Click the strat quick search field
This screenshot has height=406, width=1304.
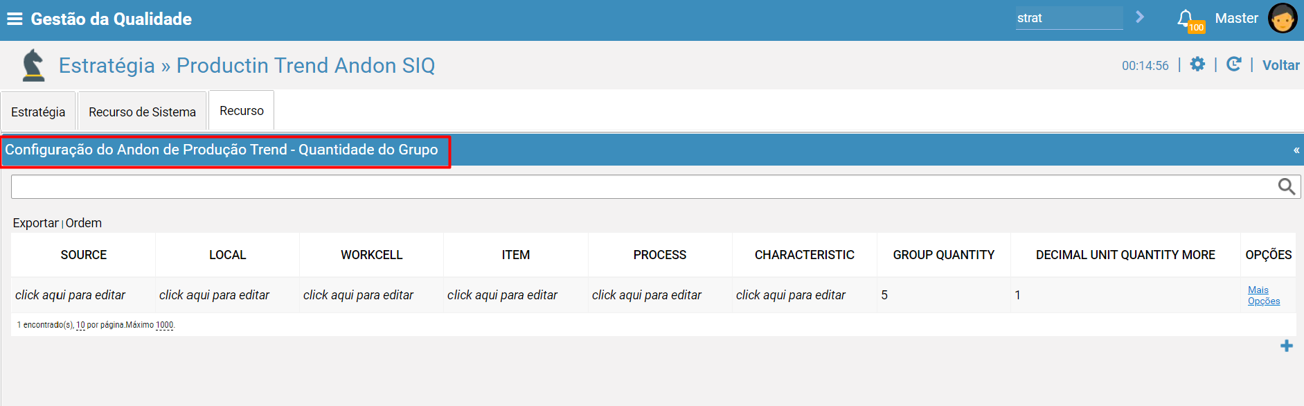click(1069, 18)
